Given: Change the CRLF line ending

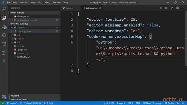Looking at the screenshot, I should [x=138, y=103].
